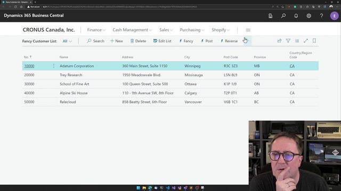Run the Fancy action

[186, 41]
